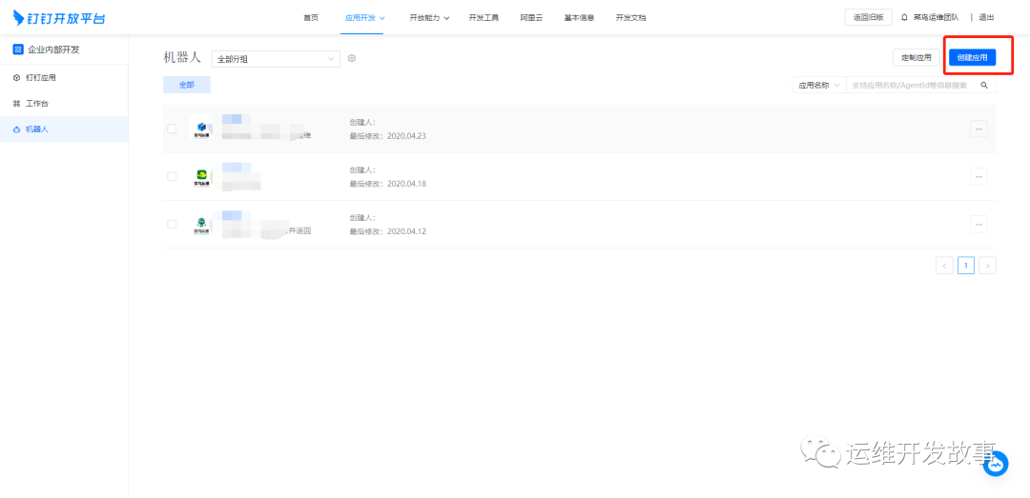Tick the first robot row checkbox

tap(172, 129)
